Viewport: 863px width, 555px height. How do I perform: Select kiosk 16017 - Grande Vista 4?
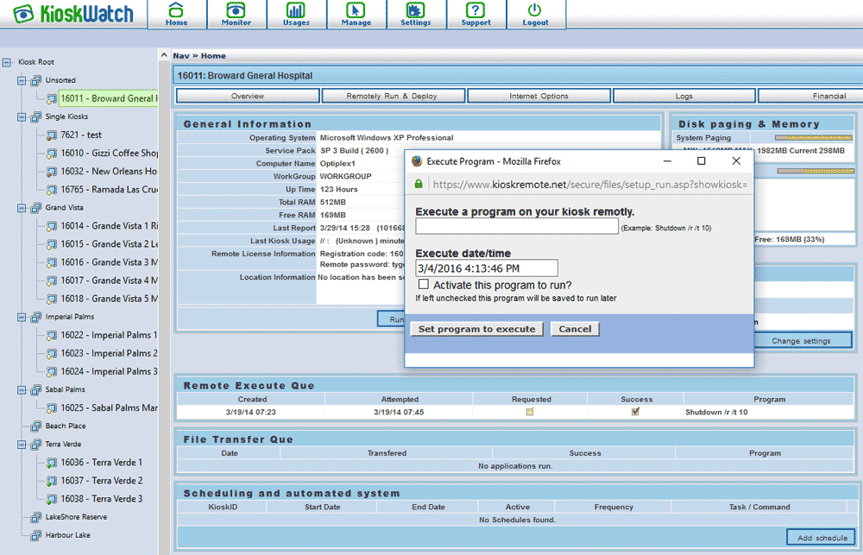(x=109, y=281)
